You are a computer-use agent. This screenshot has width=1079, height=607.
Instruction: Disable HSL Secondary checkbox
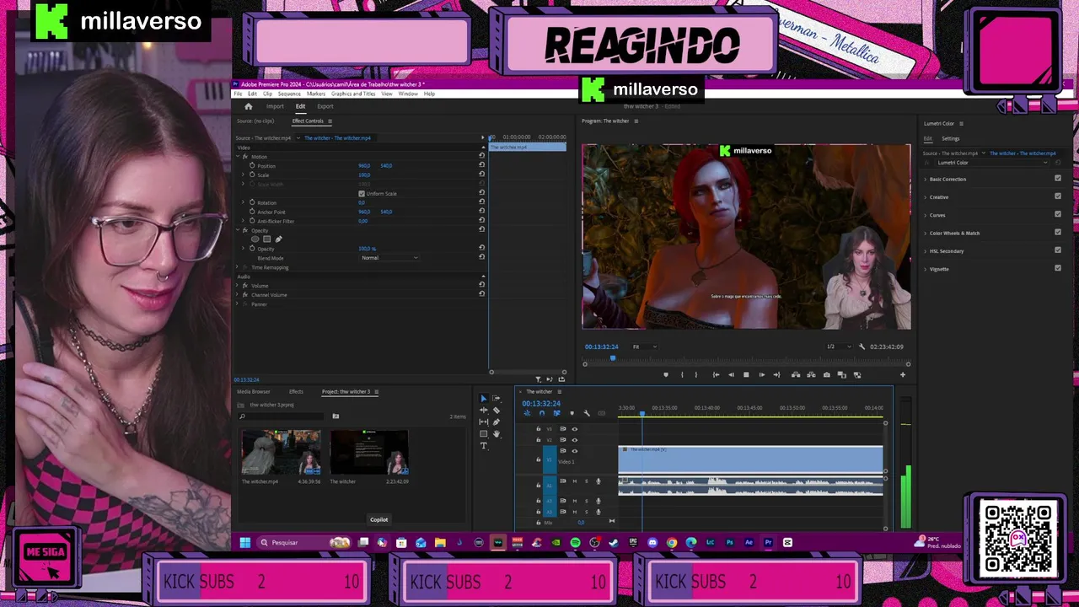click(1058, 250)
